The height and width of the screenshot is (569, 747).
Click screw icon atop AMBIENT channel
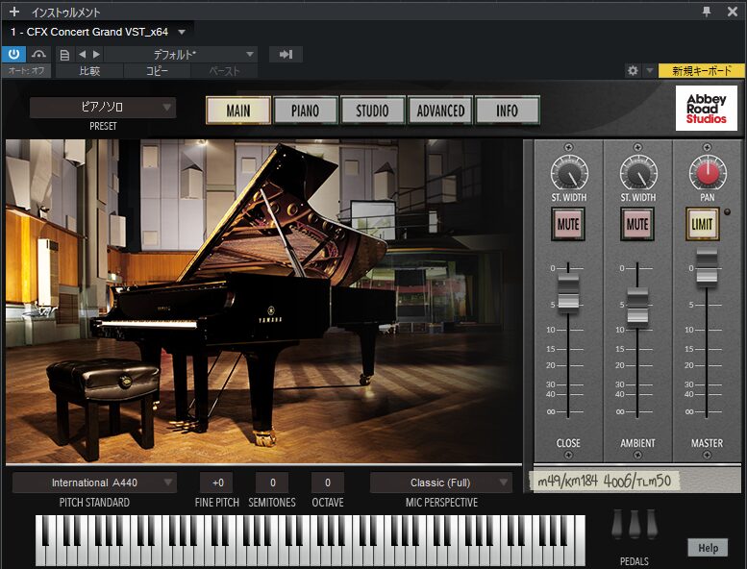[x=637, y=147]
